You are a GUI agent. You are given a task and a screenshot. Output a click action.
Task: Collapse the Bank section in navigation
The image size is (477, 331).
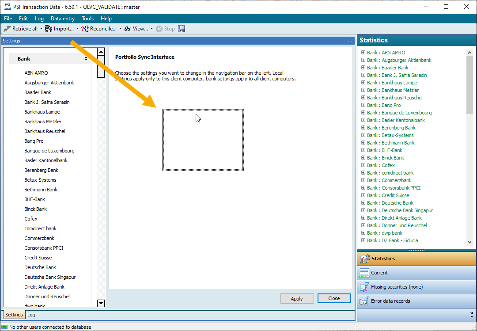(86, 59)
